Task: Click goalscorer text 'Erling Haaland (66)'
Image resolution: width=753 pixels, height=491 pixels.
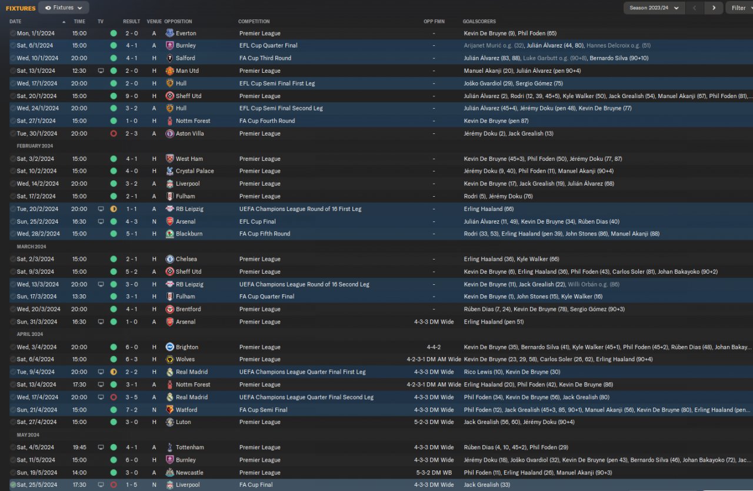Action: [489, 209]
